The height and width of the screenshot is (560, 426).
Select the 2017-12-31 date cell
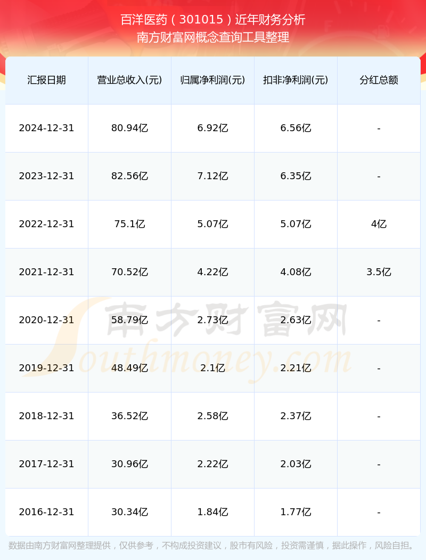tap(47, 465)
